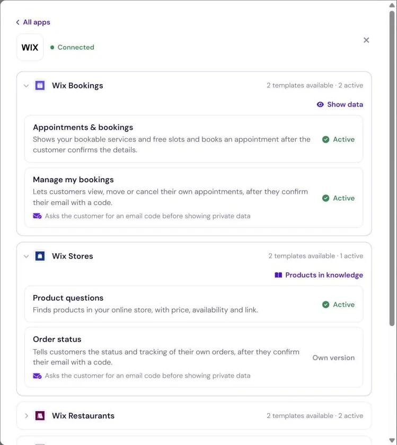Close the Wix app panel
Screen dimensions: 397x445
366,40
